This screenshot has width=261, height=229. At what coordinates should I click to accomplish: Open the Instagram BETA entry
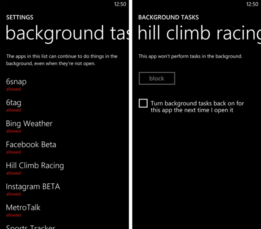pyautogui.click(x=33, y=187)
